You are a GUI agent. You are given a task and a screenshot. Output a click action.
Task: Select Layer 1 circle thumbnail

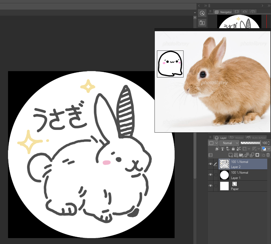(x=224, y=175)
